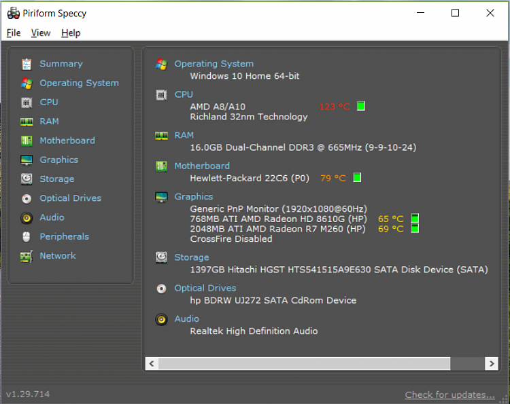Click the horizontal scrollbar left arrow
Viewport: 510px width, 404px height.
[x=152, y=363]
